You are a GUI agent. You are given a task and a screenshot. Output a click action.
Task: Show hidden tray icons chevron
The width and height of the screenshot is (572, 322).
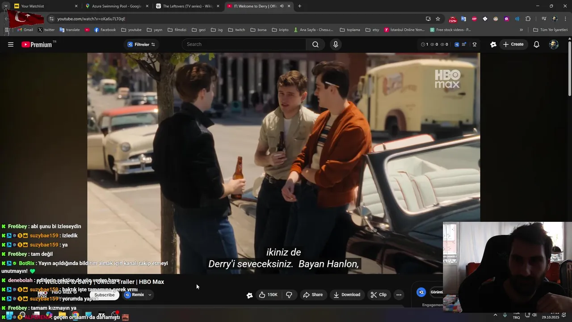tap(495, 315)
